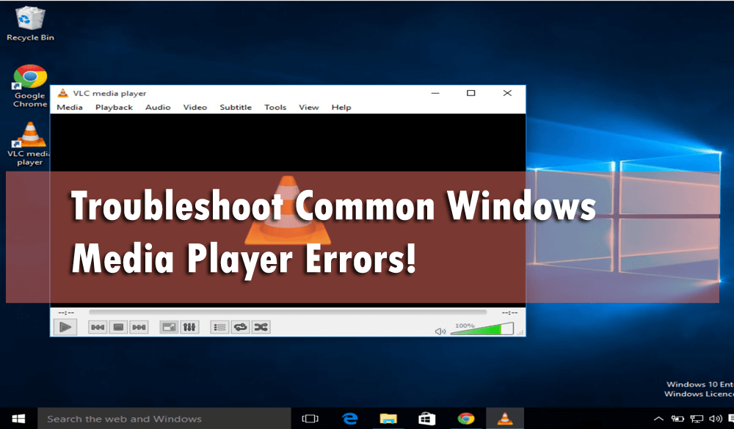Viewport: 734px width, 429px height.
Task: Open Recycle Bin desktop icon
Action: coord(30,22)
